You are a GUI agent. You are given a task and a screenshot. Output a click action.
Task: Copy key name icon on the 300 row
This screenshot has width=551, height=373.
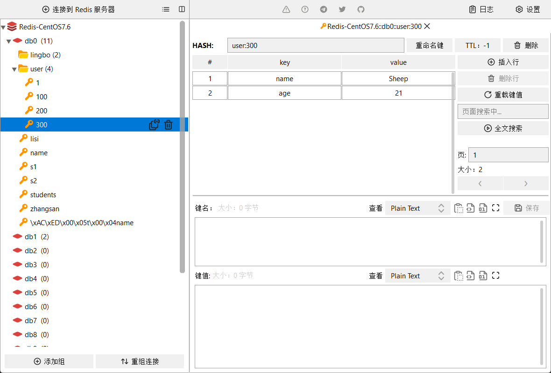point(154,124)
